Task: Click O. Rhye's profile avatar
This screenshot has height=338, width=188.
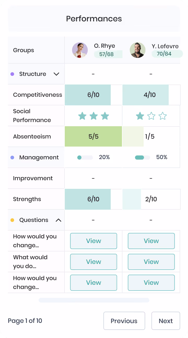Action: tap(80, 50)
